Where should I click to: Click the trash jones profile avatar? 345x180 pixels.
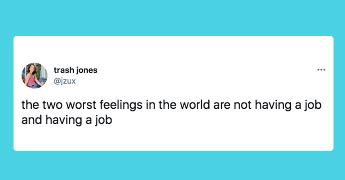[34, 76]
